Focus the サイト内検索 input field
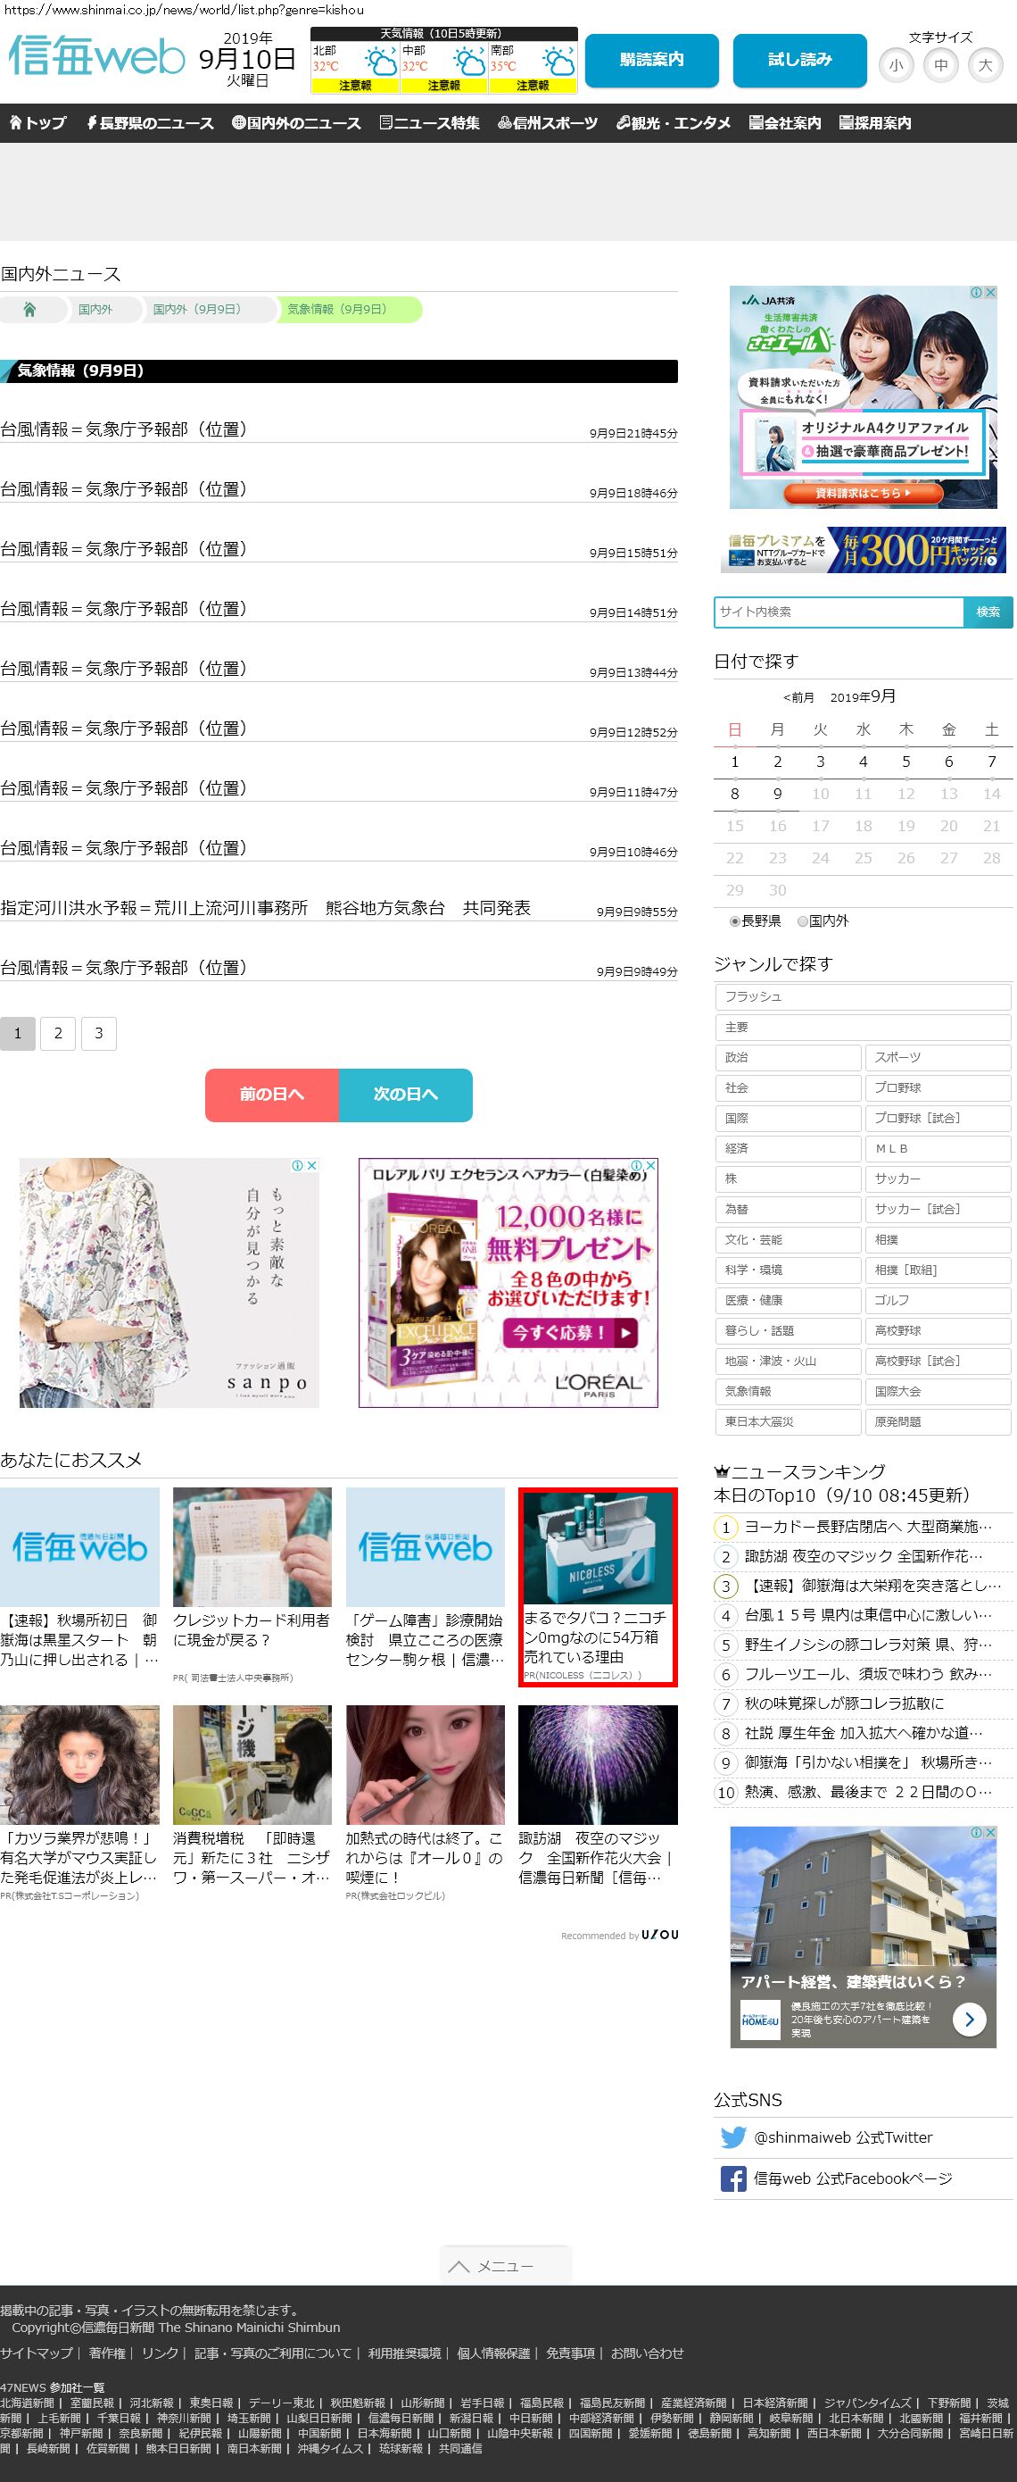The image size is (1017, 2482). coord(839,612)
